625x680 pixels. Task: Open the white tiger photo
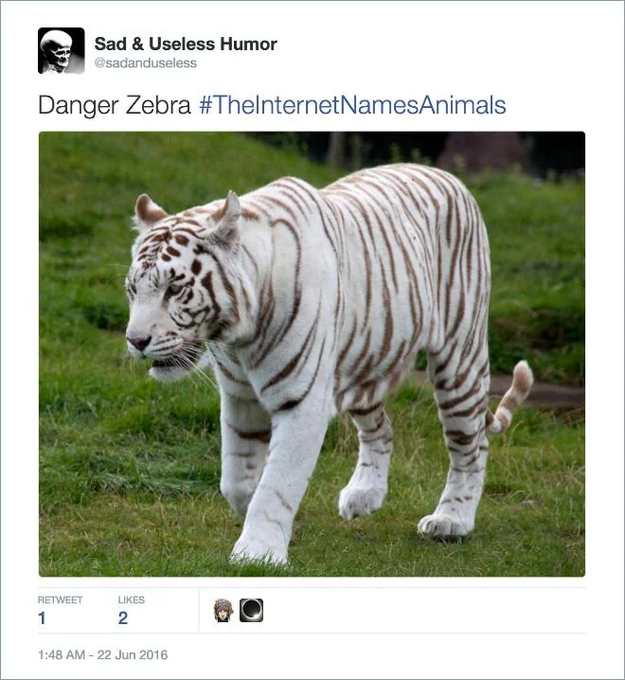click(312, 353)
